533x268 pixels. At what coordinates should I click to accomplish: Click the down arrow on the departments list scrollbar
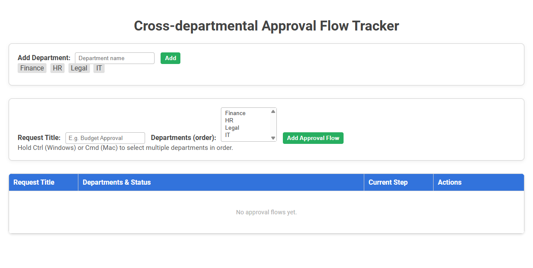click(x=273, y=137)
